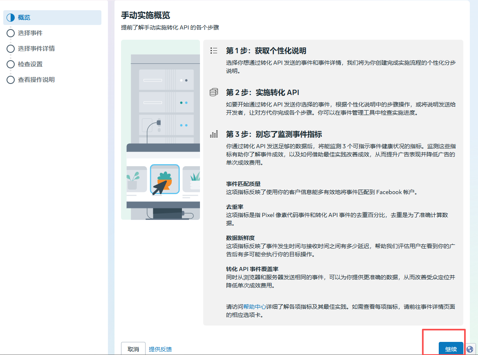Click the server rack in the illustration
Viewport: 478px width, 355px height.
click(165, 98)
